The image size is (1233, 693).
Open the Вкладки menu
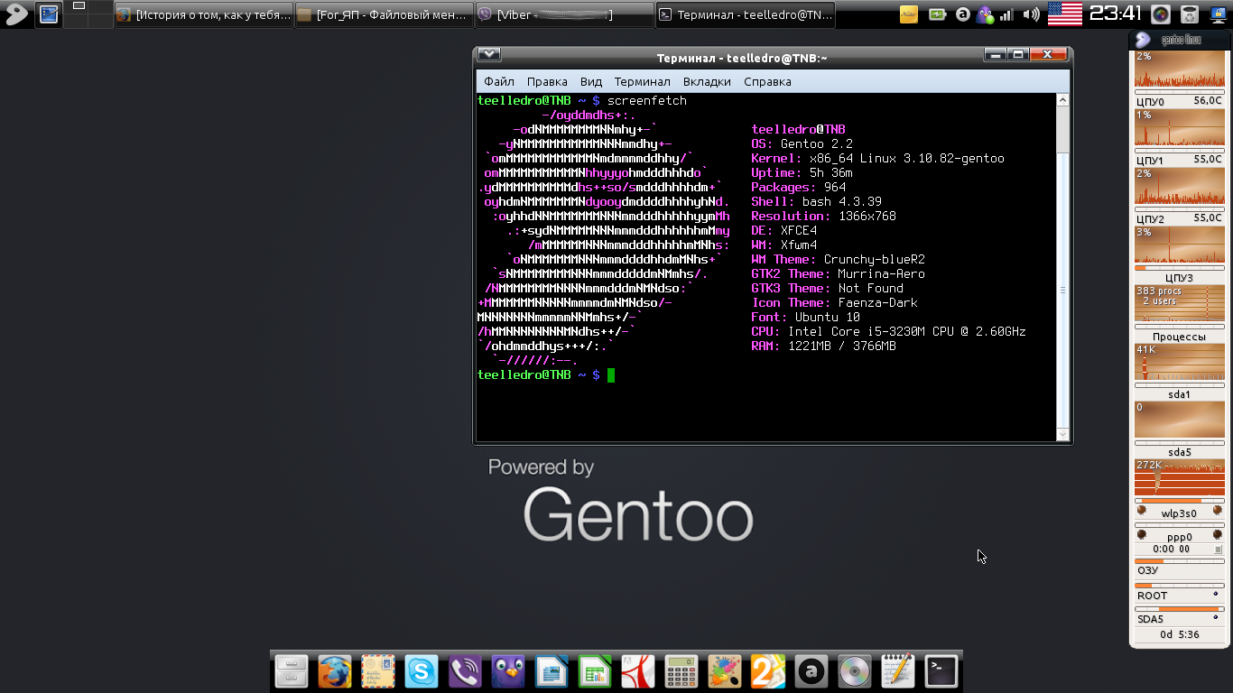coord(707,81)
